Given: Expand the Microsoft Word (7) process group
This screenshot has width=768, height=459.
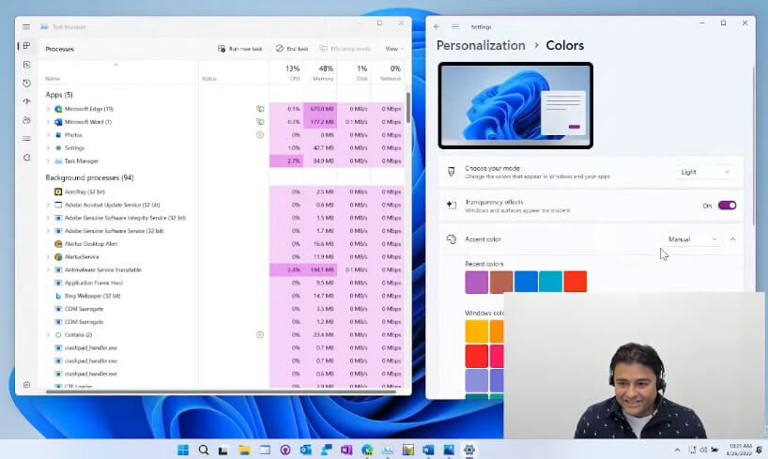Looking at the screenshot, I should pos(48,122).
